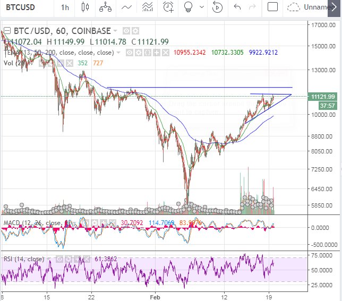Expand the RSI indicator dropdown arrow
The image size is (342, 301).
tap(49, 259)
